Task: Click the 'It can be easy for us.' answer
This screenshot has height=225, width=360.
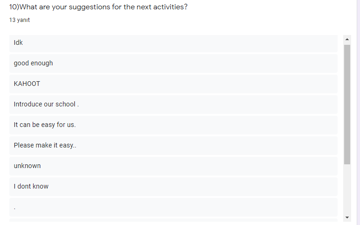Action: pos(45,125)
